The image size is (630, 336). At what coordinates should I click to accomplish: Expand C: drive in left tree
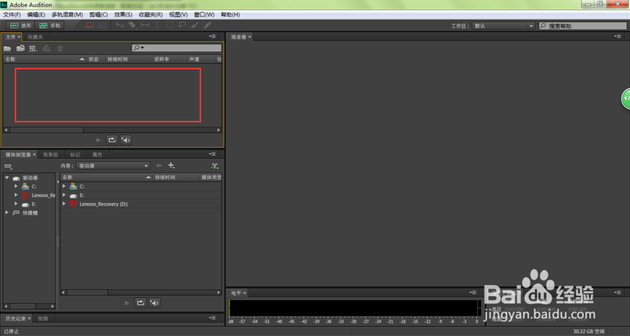click(x=16, y=186)
